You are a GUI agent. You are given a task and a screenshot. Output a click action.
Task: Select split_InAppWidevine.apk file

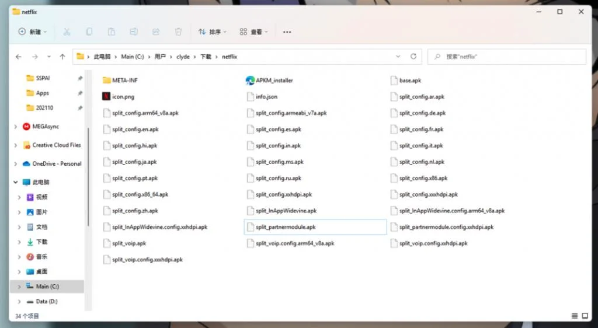tap(282, 211)
